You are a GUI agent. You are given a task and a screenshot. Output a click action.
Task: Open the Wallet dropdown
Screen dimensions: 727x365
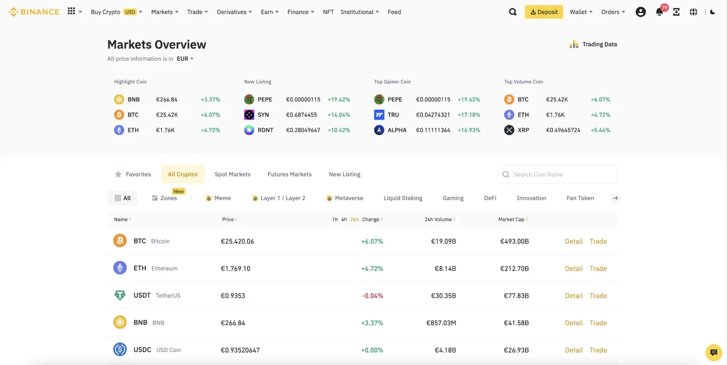point(581,12)
